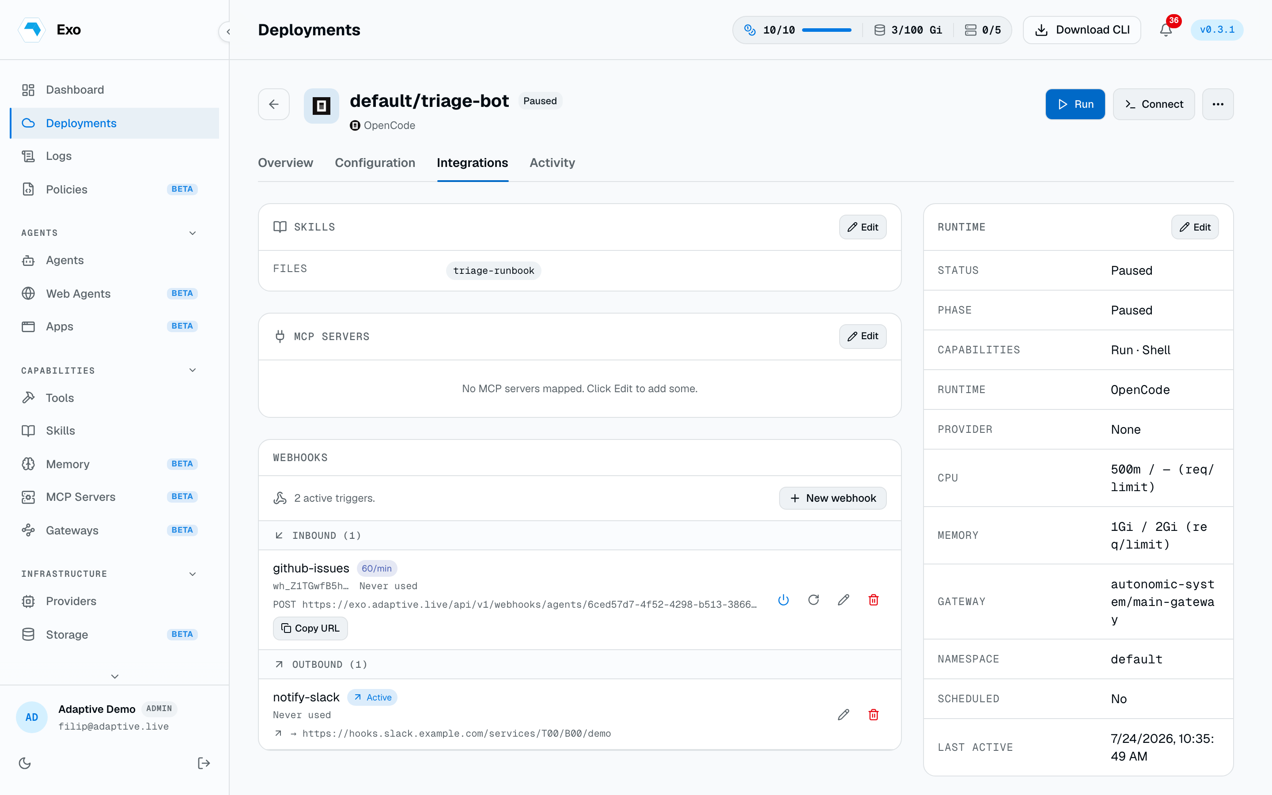This screenshot has height=795, width=1272.
Task: Switch to the Activity tab
Action: pyautogui.click(x=552, y=163)
